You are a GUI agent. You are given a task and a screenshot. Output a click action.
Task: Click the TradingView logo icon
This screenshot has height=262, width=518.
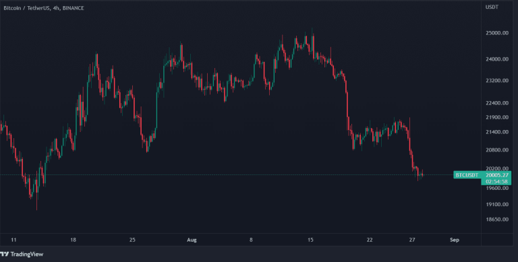pos(4,254)
